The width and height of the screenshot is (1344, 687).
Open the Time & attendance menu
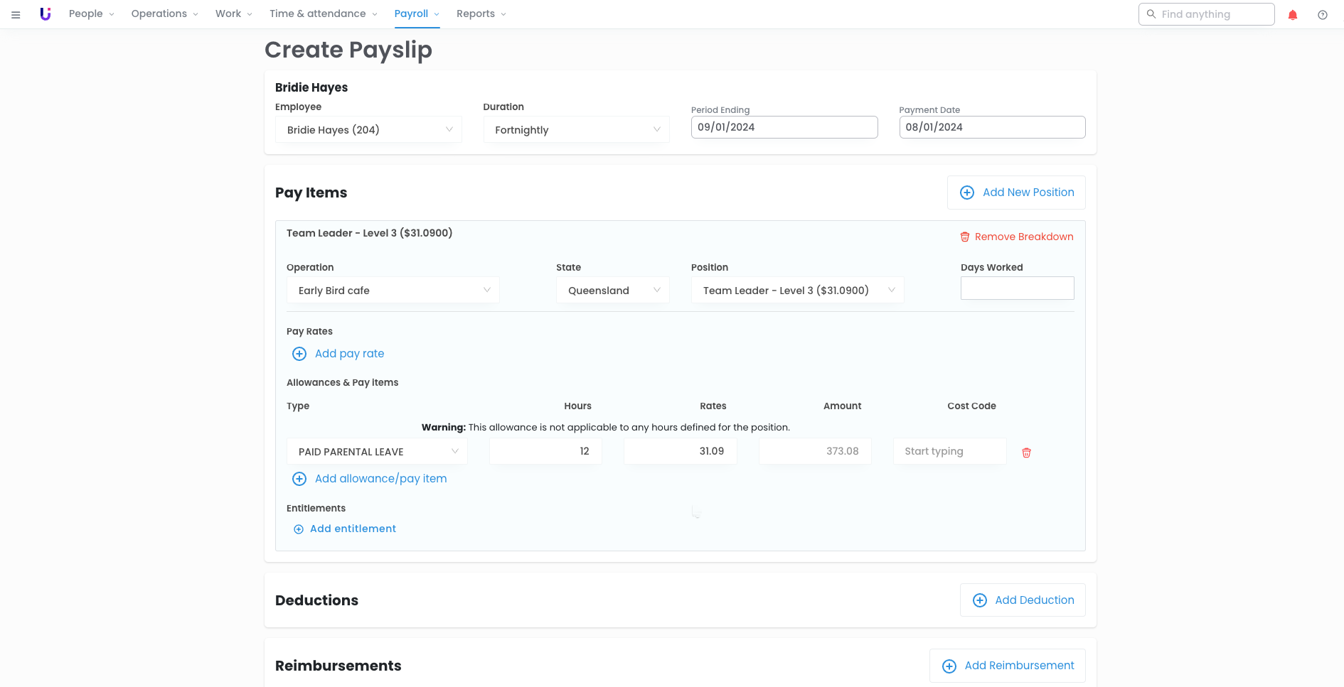(x=323, y=14)
